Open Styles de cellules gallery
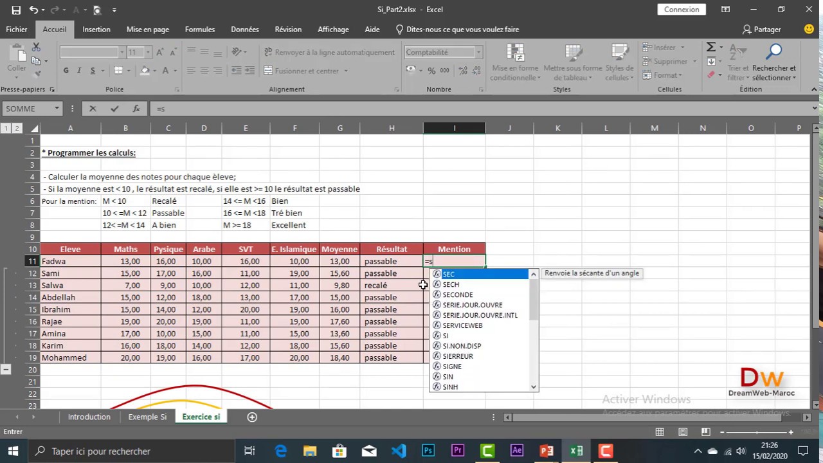Image resolution: width=823 pixels, height=463 pixels. [619, 63]
